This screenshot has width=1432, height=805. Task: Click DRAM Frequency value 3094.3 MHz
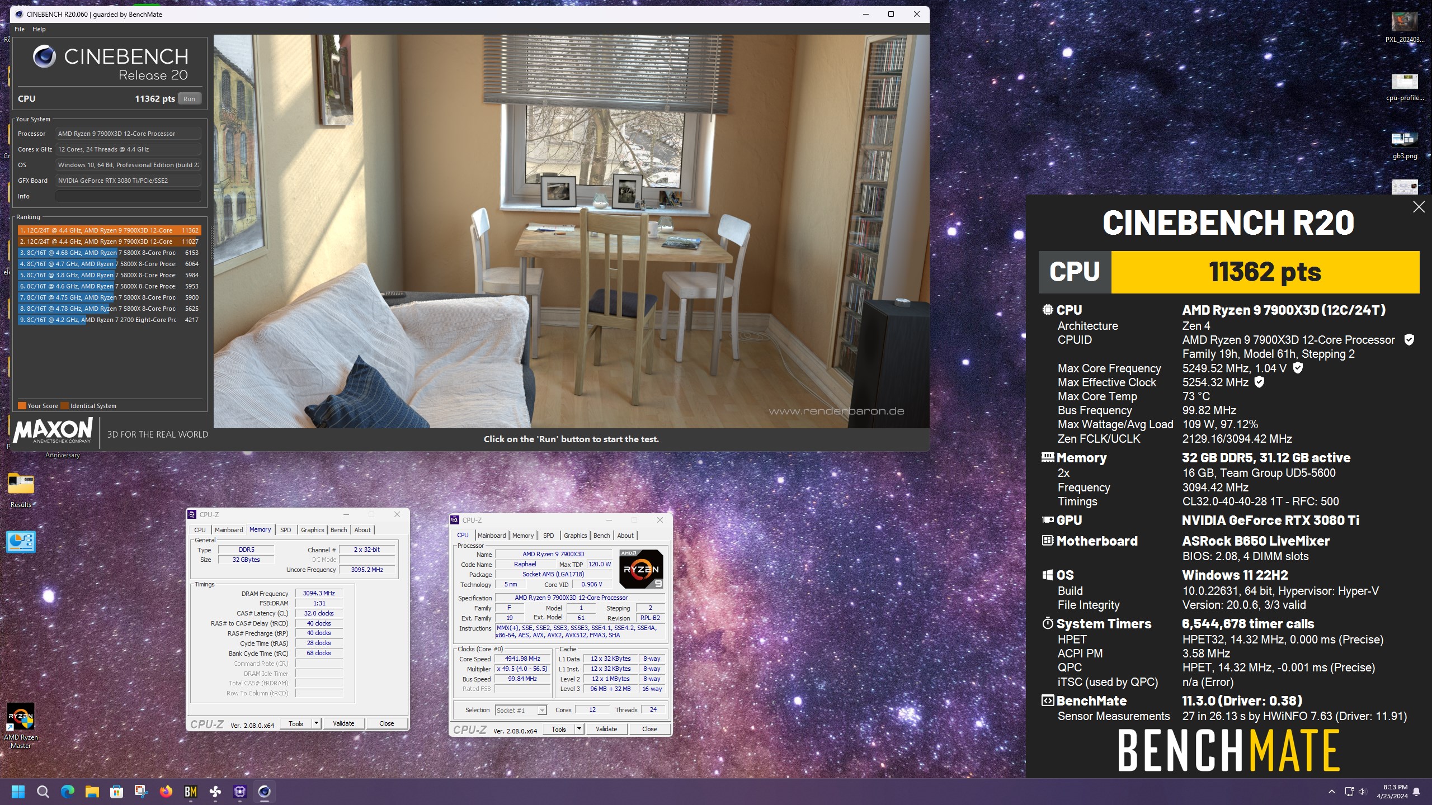pyautogui.click(x=319, y=593)
